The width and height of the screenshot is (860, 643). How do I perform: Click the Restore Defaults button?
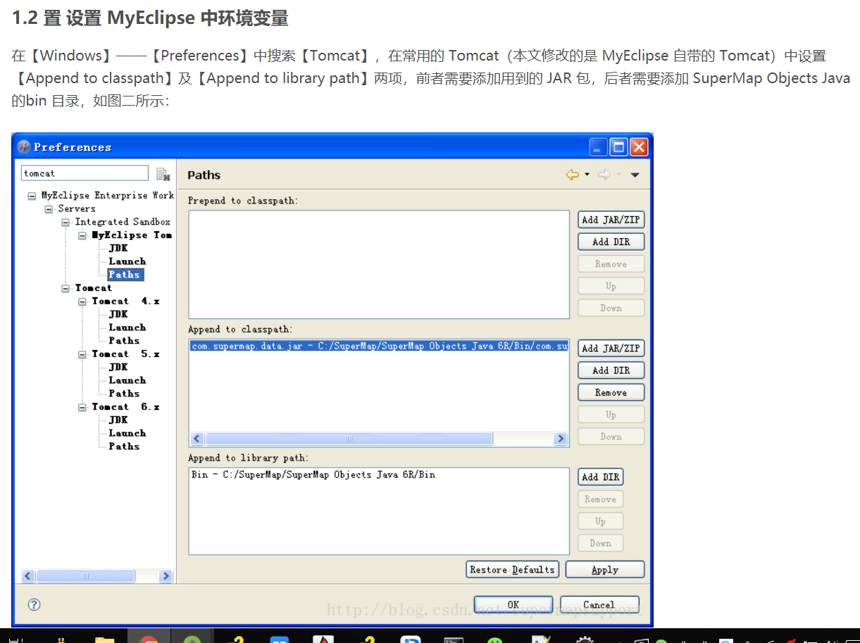coord(512,570)
